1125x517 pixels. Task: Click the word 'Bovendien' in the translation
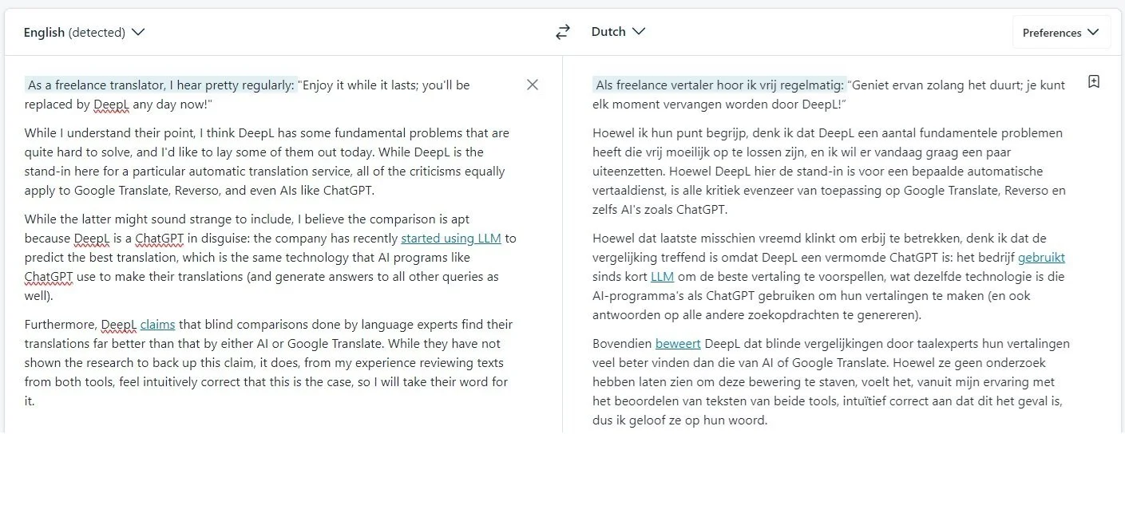[622, 343]
